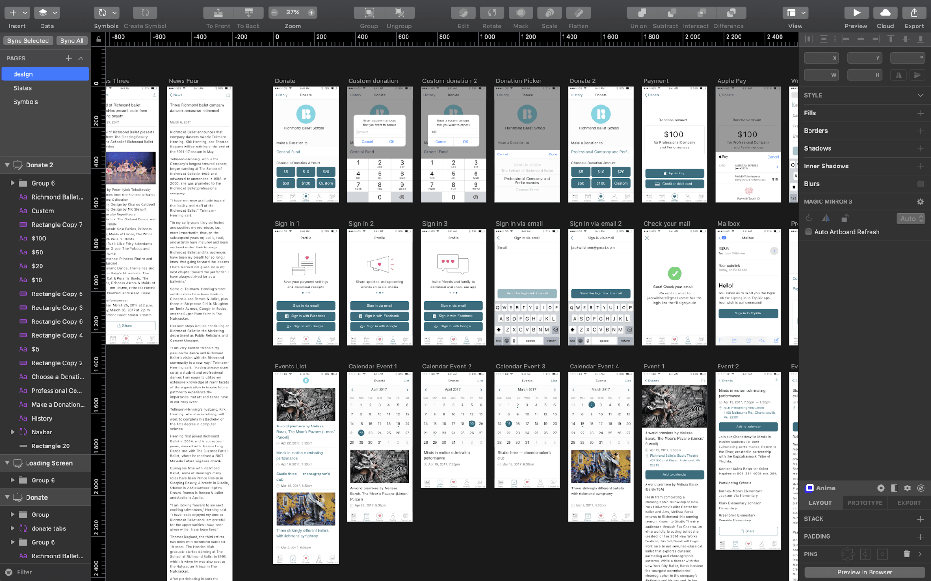Screen dimensions: 931x581
Task: Click the Sync All button
Action: coord(73,40)
